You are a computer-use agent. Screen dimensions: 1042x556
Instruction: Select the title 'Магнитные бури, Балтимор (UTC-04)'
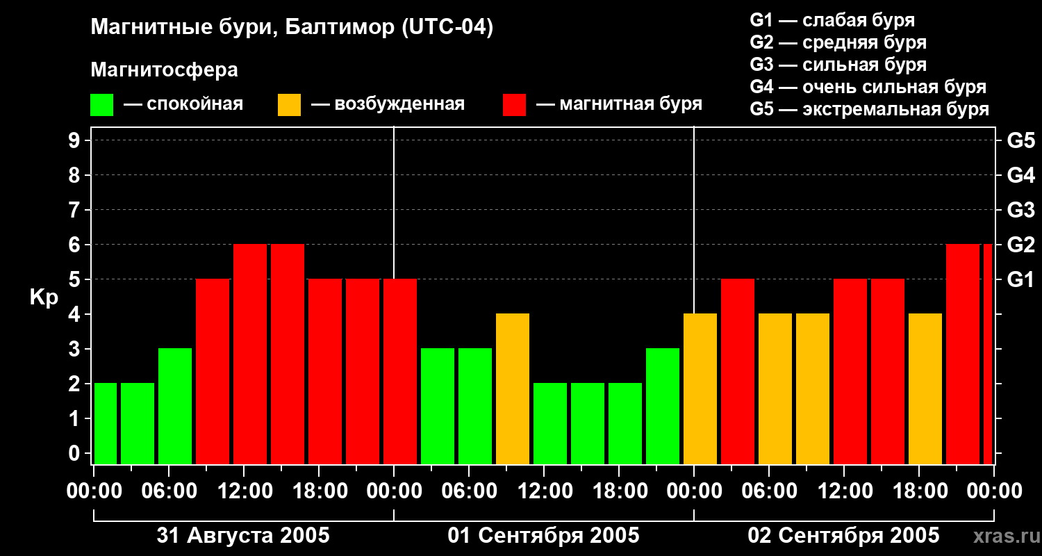pos(292,28)
